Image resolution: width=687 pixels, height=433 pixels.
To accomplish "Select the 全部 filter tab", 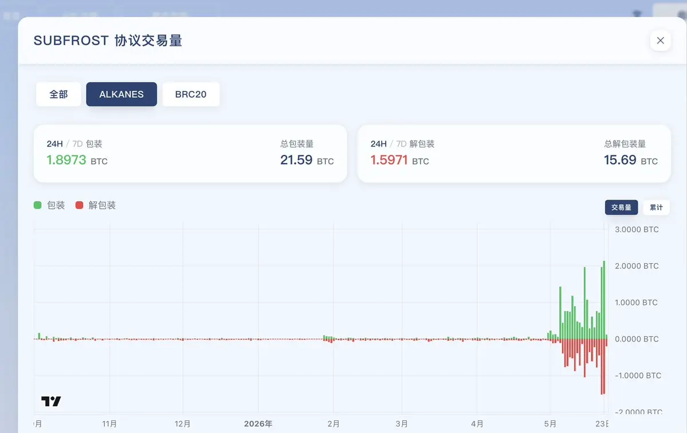I will (x=58, y=94).
